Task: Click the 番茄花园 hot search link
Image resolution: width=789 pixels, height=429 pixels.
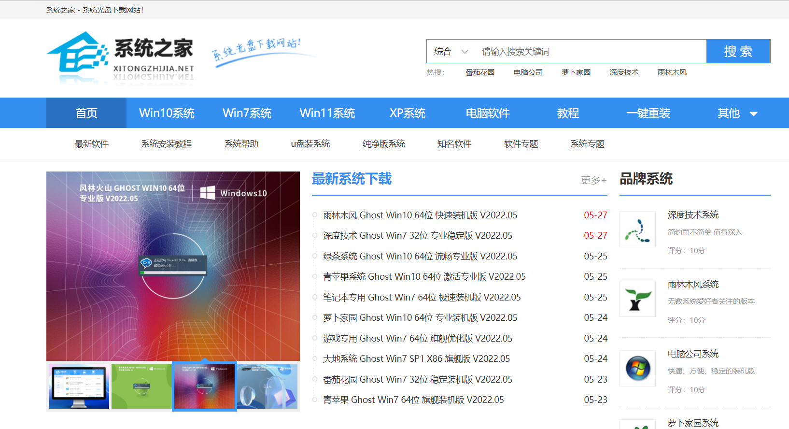Action: coord(479,72)
